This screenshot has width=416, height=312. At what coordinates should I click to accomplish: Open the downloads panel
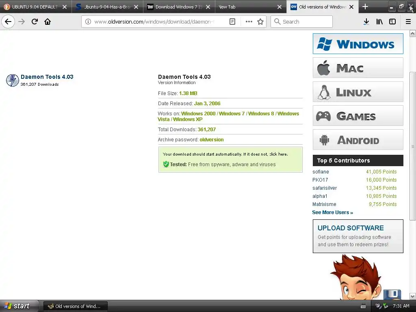(x=366, y=22)
